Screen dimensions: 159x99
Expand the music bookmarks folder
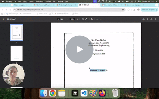click(75, 14)
